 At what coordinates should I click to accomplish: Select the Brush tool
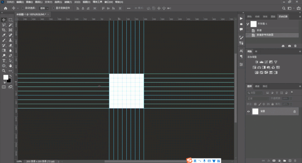coord(4,40)
